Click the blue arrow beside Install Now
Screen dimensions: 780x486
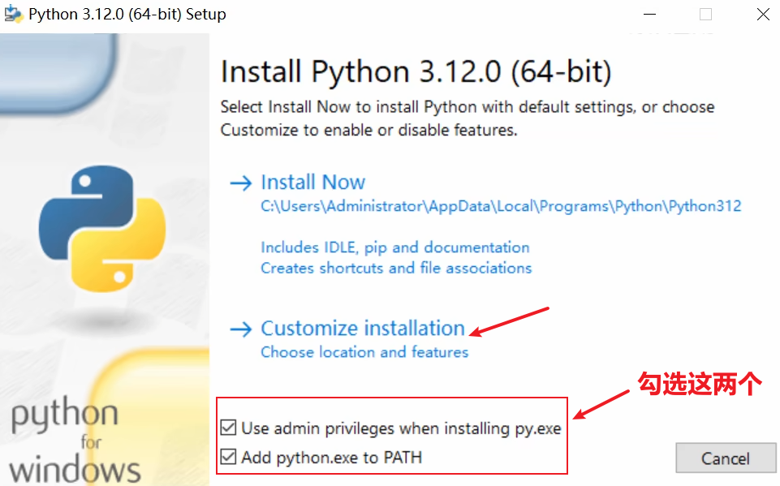click(x=241, y=183)
